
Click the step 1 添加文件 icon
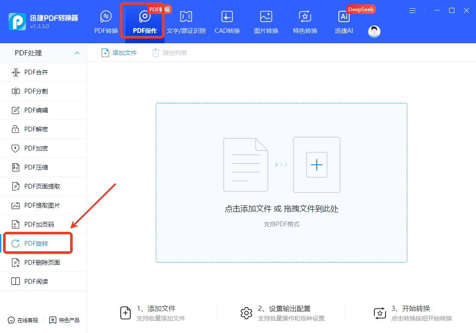click(125, 313)
